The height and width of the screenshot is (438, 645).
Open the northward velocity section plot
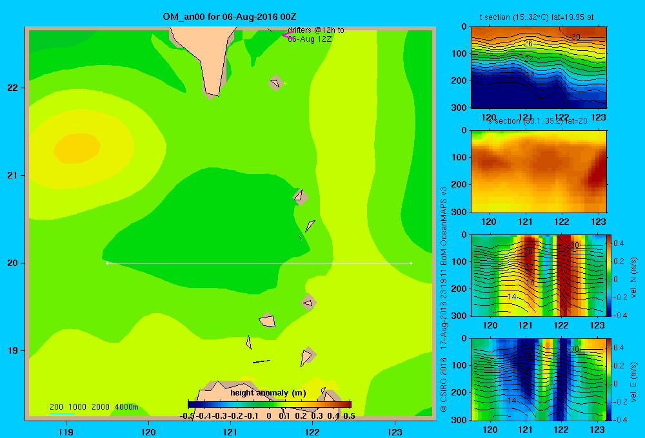pyautogui.click(x=539, y=275)
